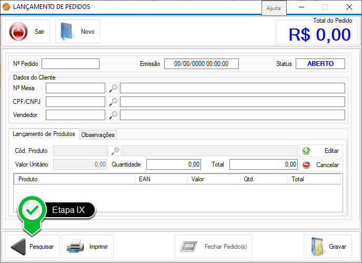
Task: Click the app icon in the title bar
Action: coord(6,7)
